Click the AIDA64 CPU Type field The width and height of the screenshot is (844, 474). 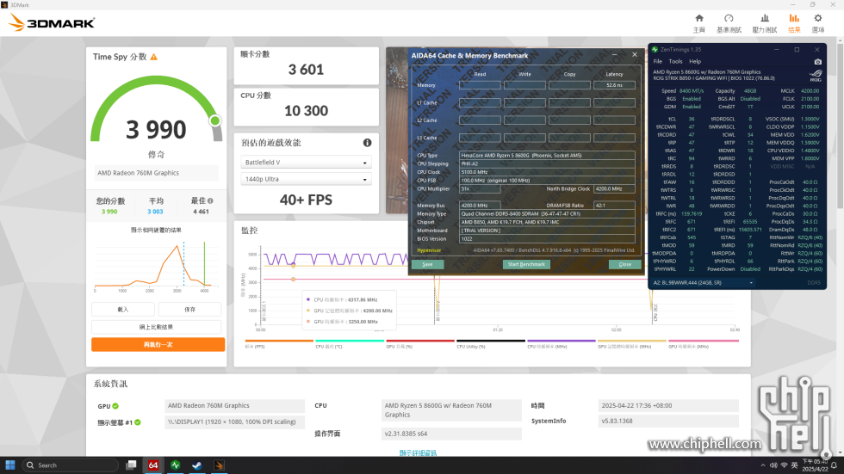pyautogui.click(x=547, y=156)
